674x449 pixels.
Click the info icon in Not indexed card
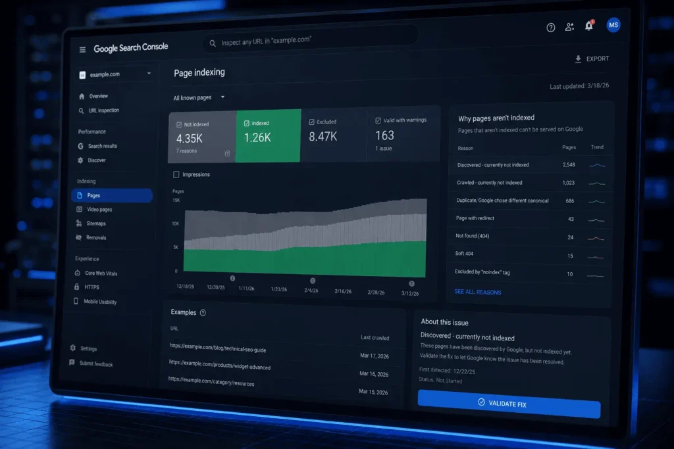point(227,154)
